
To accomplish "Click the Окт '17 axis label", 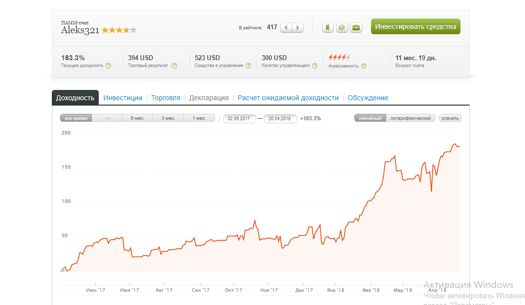I will [x=233, y=290].
